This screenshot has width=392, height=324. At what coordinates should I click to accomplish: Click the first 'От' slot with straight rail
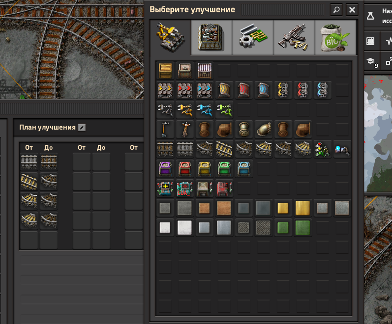pos(29,162)
